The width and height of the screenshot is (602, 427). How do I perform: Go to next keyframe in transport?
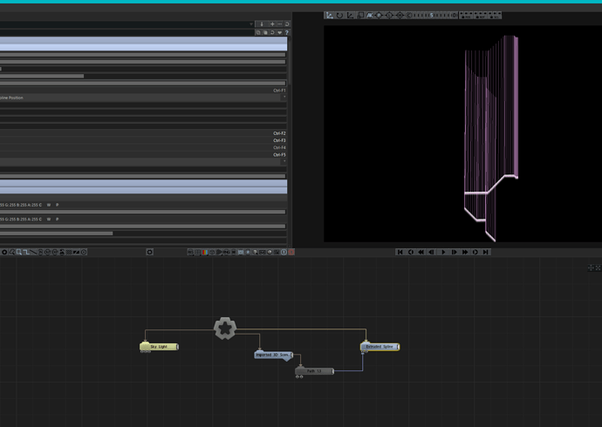pyautogui.click(x=475, y=252)
